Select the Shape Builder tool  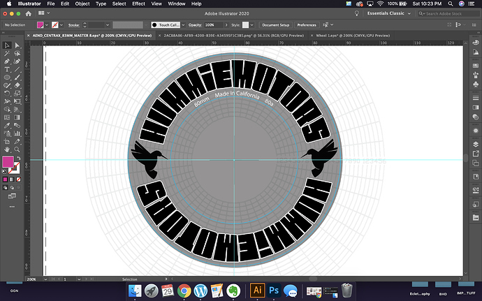coord(7,110)
